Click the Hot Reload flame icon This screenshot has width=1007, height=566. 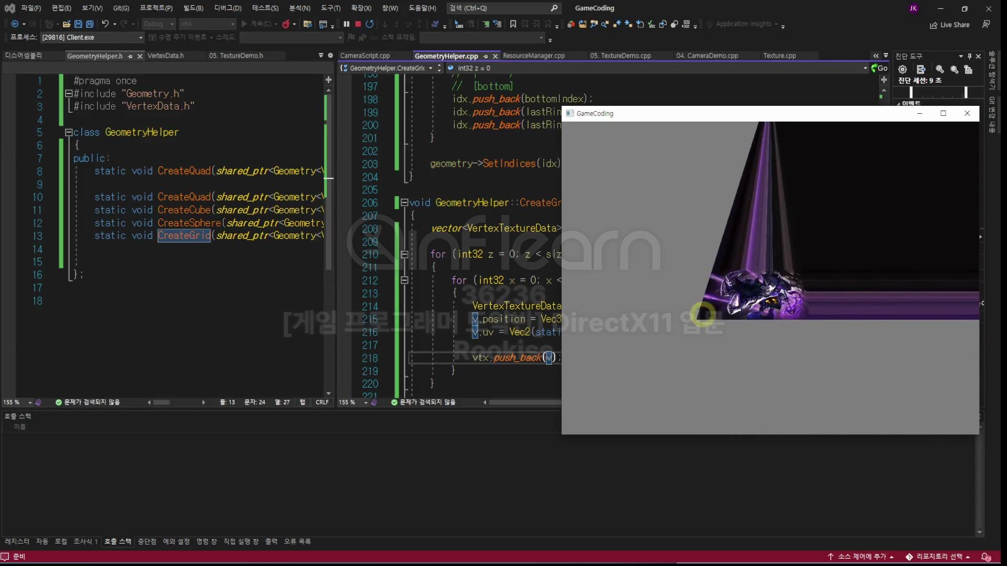click(x=286, y=24)
